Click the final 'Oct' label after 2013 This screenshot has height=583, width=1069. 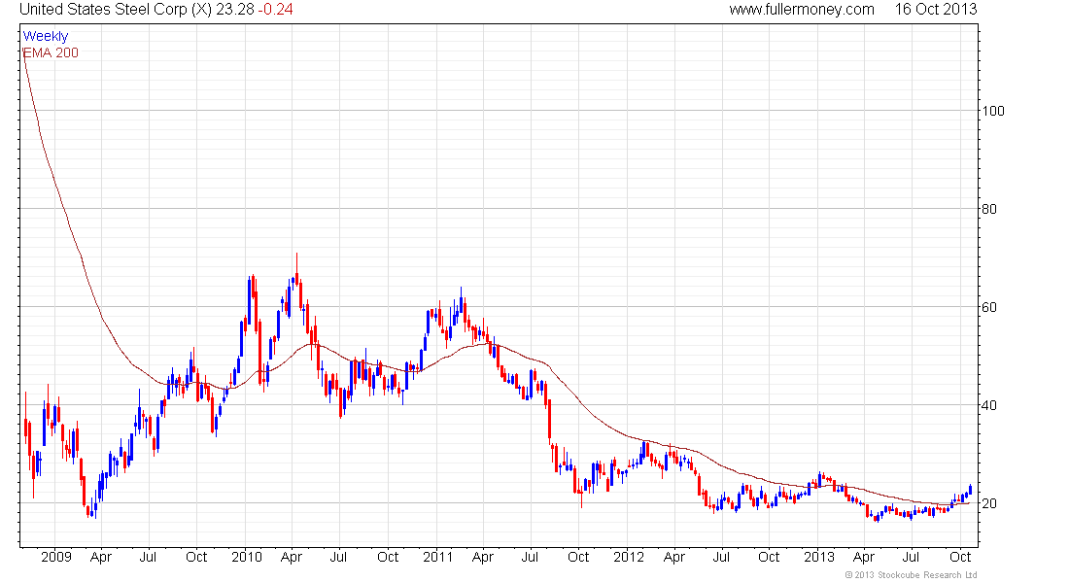pyautogui.click(x=960, y=557)
